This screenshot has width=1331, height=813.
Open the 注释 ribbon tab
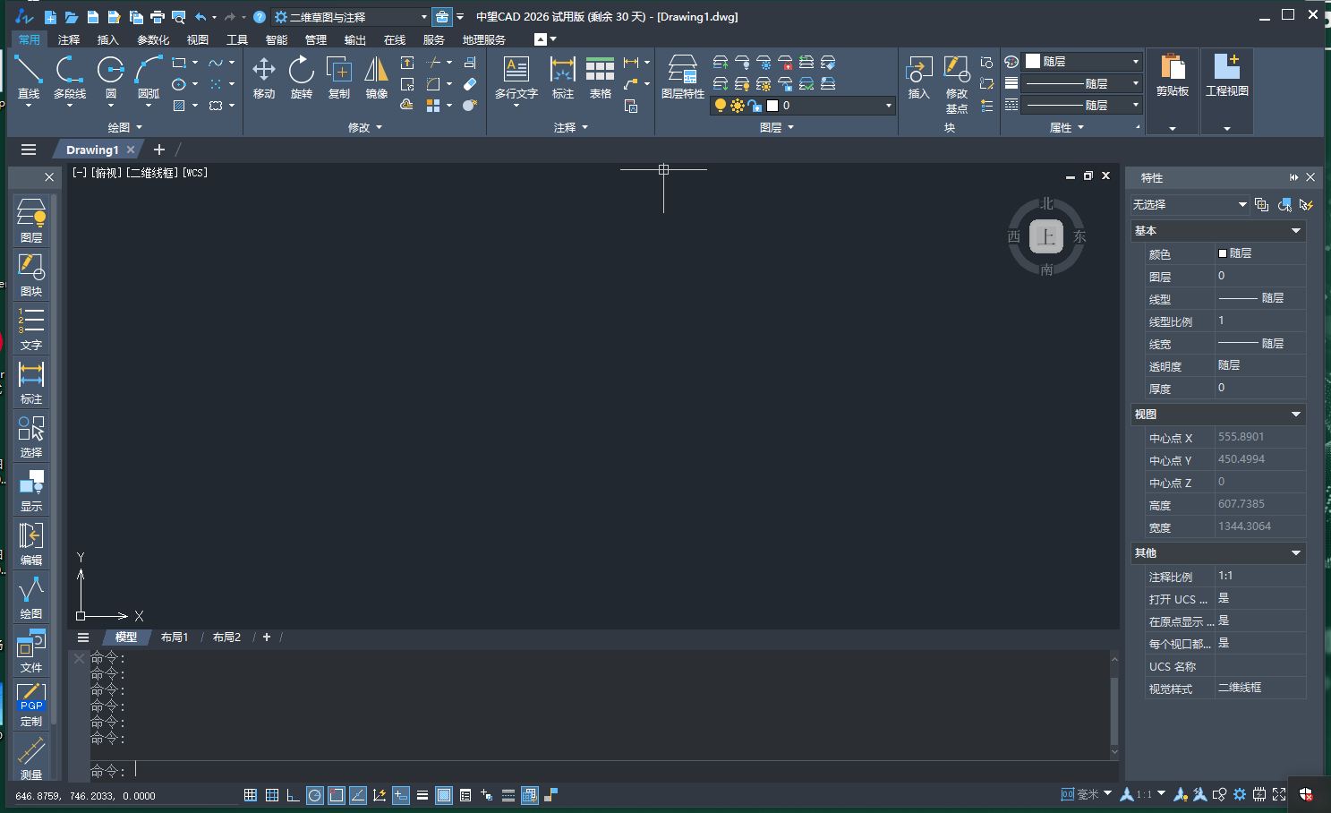tap(69, 39)
